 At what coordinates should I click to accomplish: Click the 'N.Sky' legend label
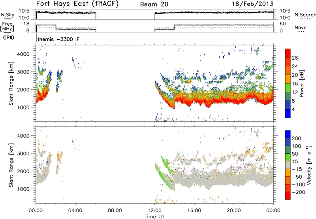tap(8, 15)
